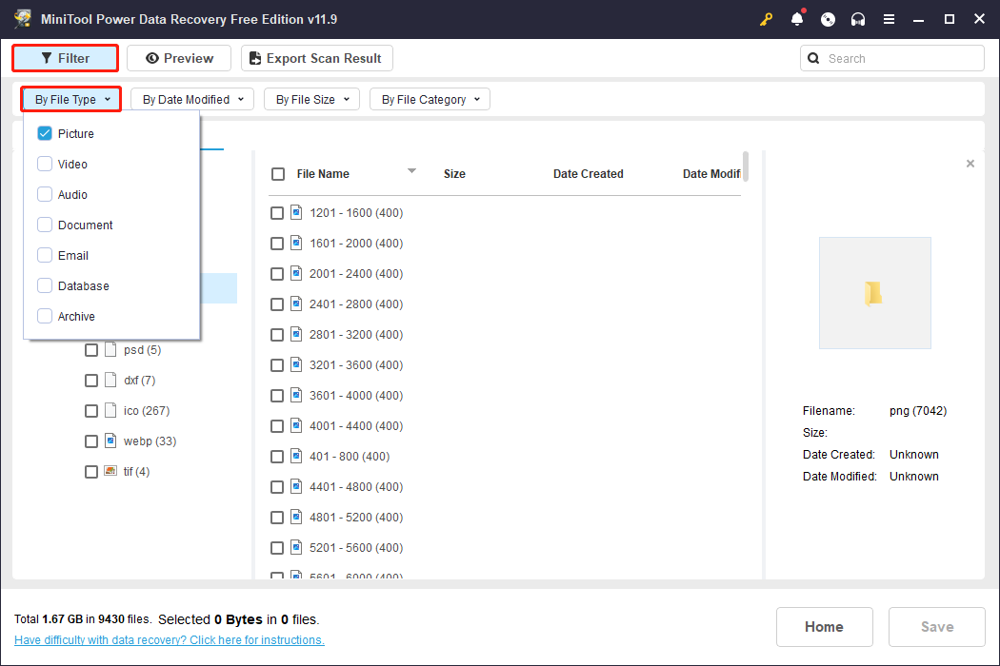This screenshot has height=666, width=1000.
Task: Click the image icon of 3201 - 3600 (400)
Action: click(296, 364)
